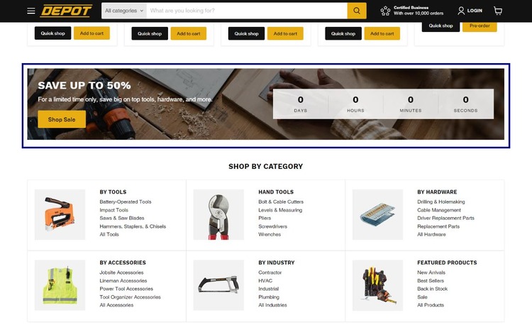Expand the All categories dropdown
This screenshot has width=532, height=325.
tap(124, 11)
